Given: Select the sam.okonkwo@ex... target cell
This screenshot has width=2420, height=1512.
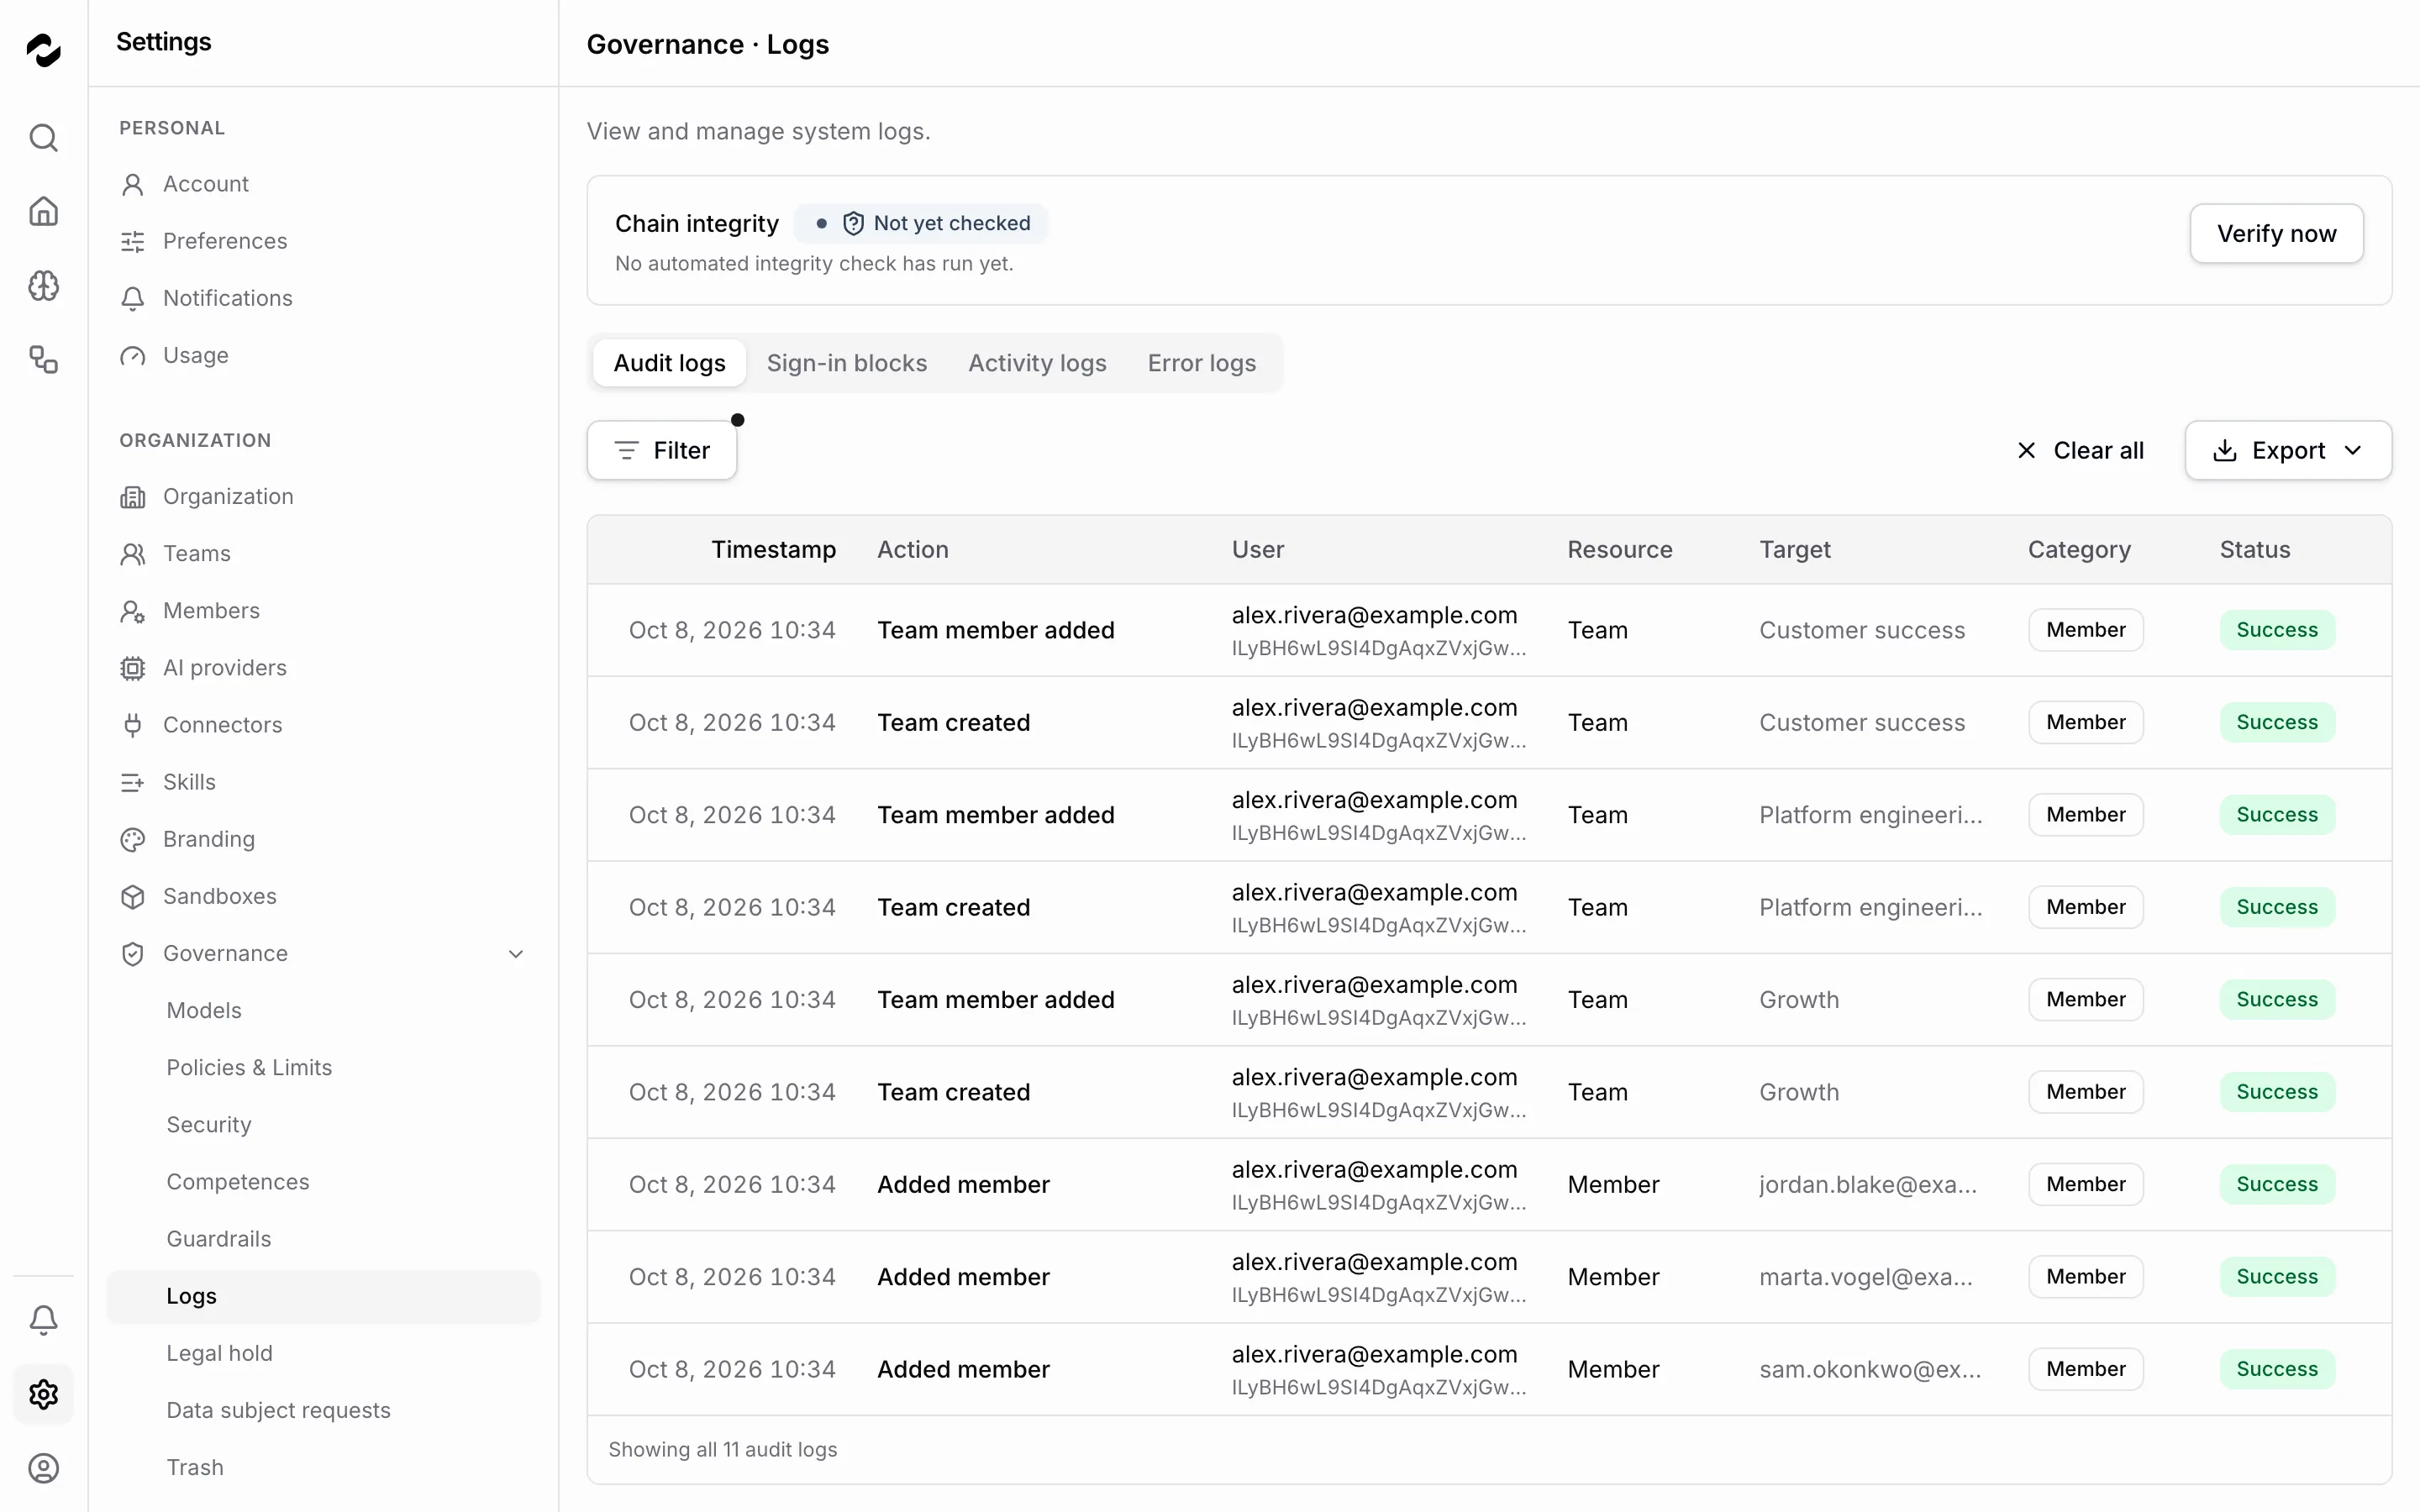Looking at the screenshot, I should pos(1870,1369).
